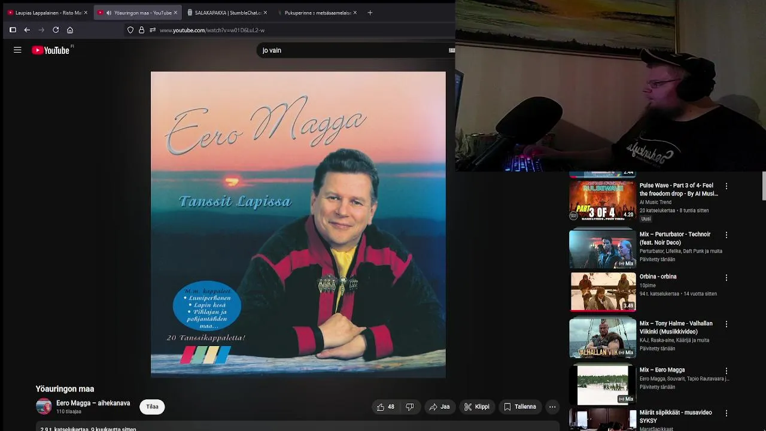The image size is (766, 431).
Task: Toggle the browser sidebar panel icon
Action: [13, 30]
